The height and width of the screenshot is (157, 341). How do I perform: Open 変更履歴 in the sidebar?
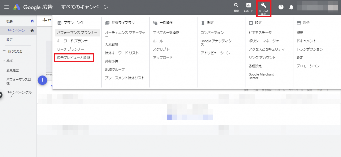(12, 70)
